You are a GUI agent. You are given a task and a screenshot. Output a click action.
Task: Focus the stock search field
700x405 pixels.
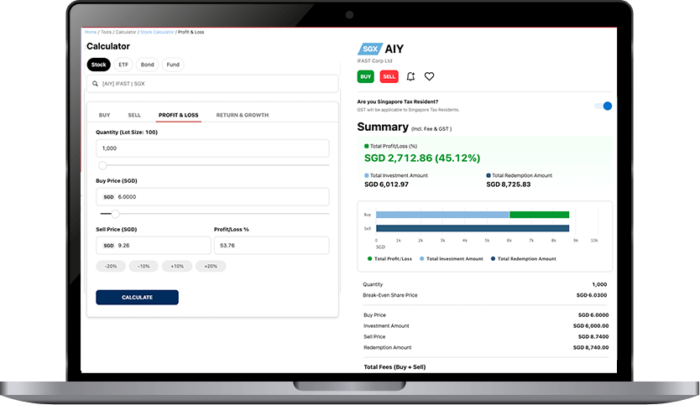tap(212, 84)
